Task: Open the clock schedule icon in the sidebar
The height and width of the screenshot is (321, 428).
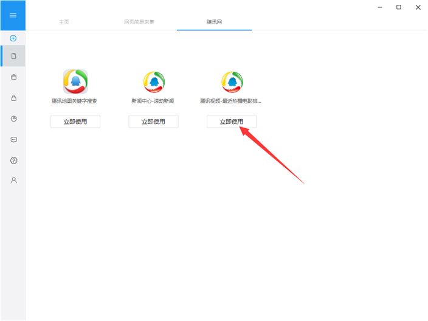Action: click(x=13, y=119)
